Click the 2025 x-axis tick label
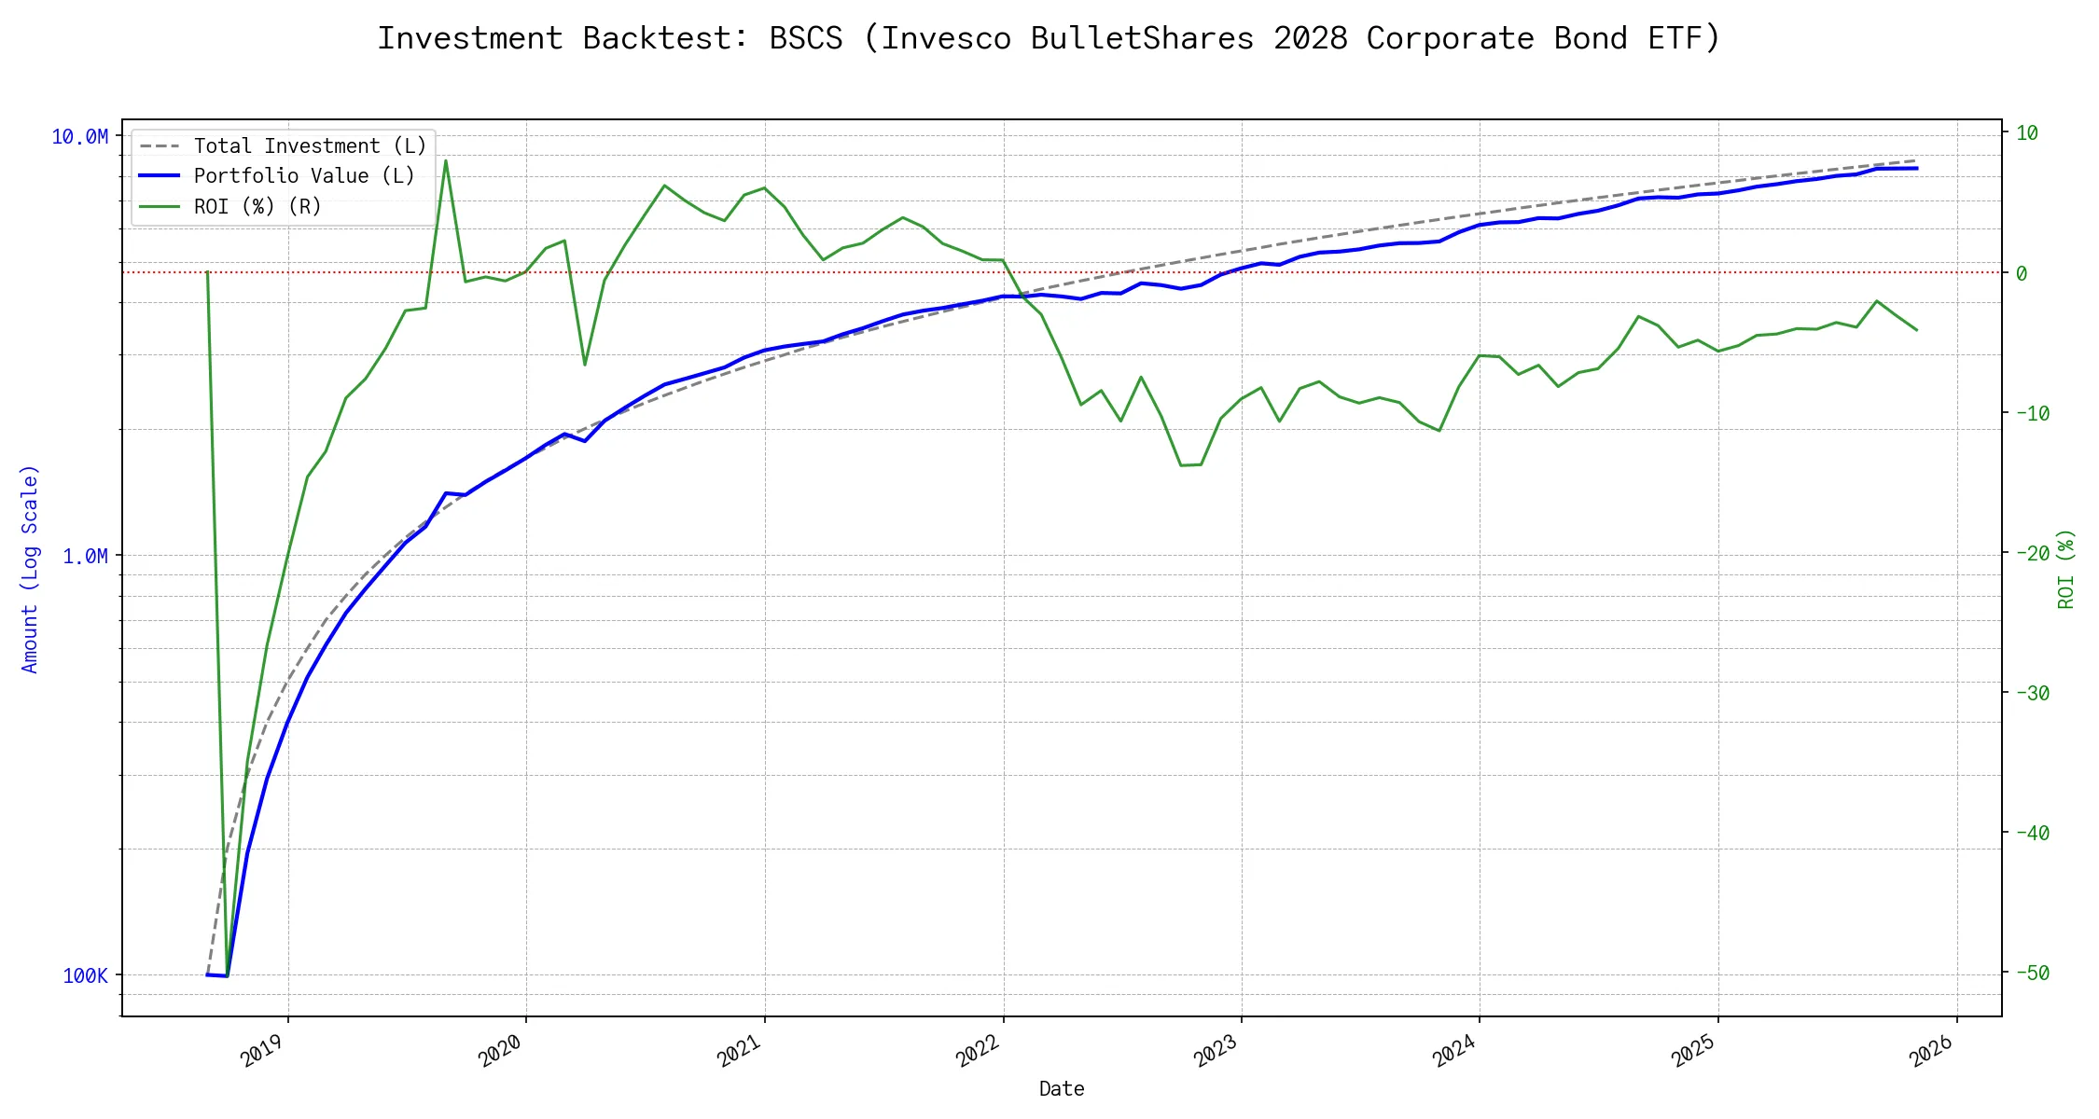Image resolution: width=2099 pixels, height=1119 pixels. click(x=1693, y=1051)
